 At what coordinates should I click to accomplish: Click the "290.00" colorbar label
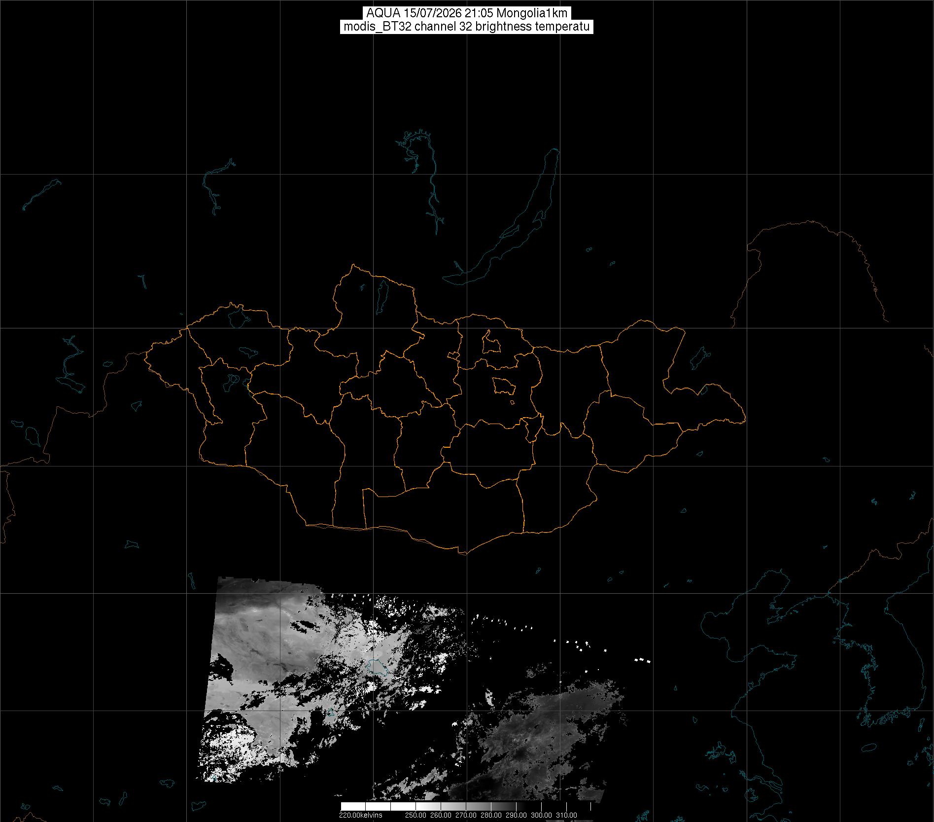tap(517, 815)
